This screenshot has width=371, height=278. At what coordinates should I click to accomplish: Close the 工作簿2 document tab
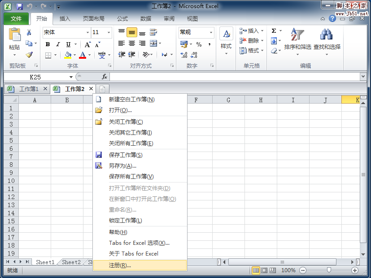pos(91,89)
